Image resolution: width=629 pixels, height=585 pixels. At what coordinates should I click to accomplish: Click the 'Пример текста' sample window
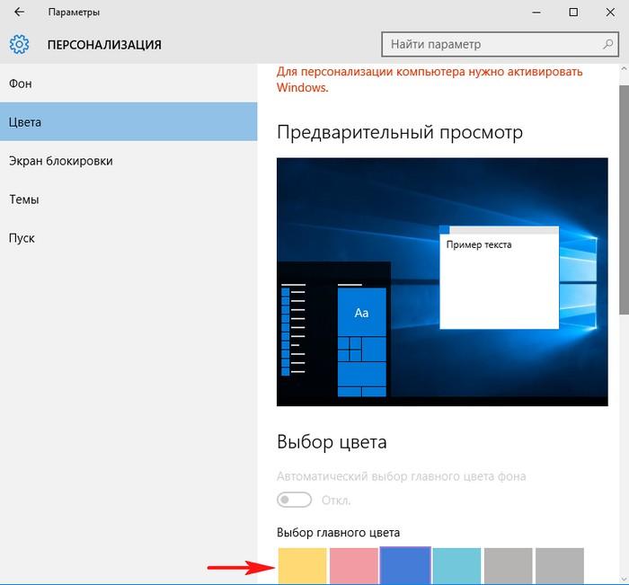coord(499,278)
